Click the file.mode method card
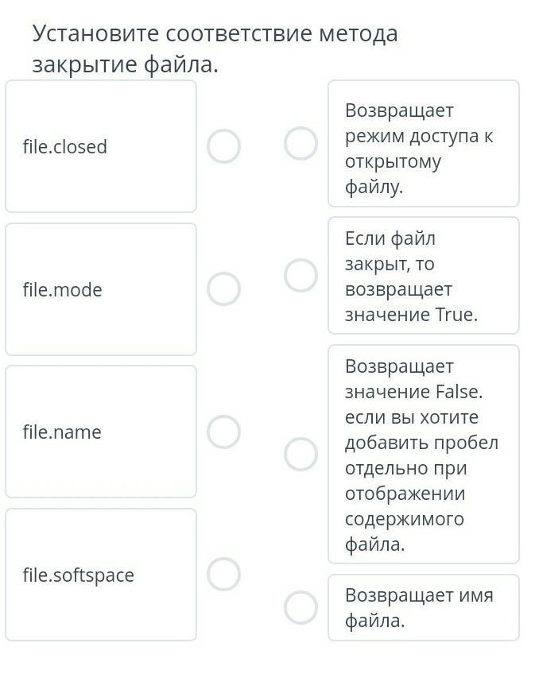This screenshot has width=535, height=697. click(101, 289)
